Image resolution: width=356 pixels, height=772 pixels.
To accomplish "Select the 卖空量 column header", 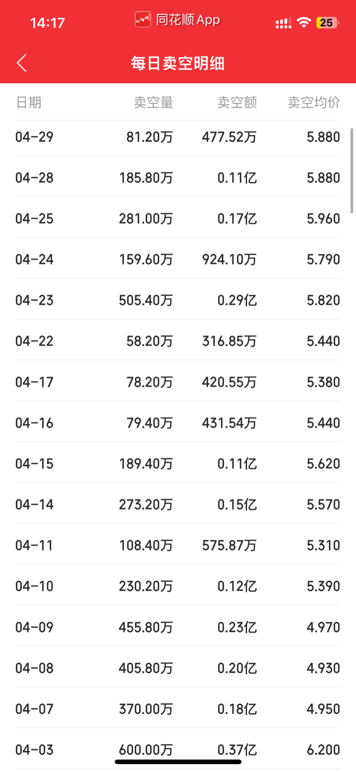I will [x=153, y=102].
